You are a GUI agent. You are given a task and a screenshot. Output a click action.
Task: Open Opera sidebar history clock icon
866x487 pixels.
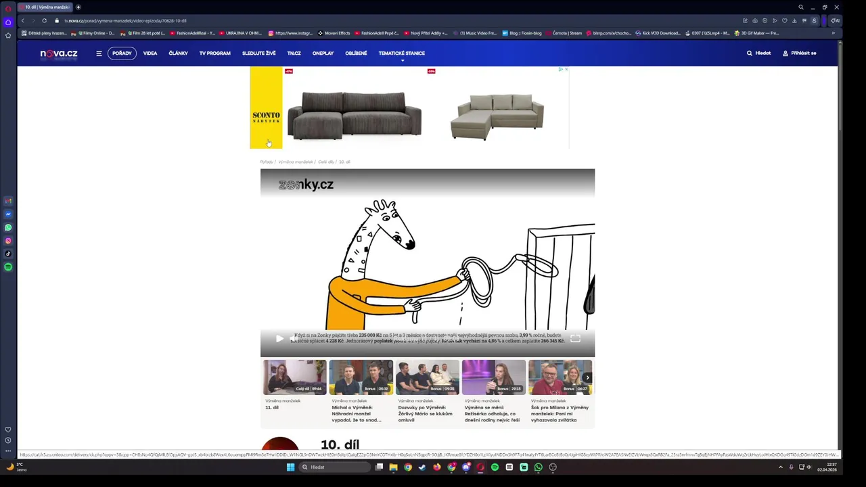coord(8,440)
